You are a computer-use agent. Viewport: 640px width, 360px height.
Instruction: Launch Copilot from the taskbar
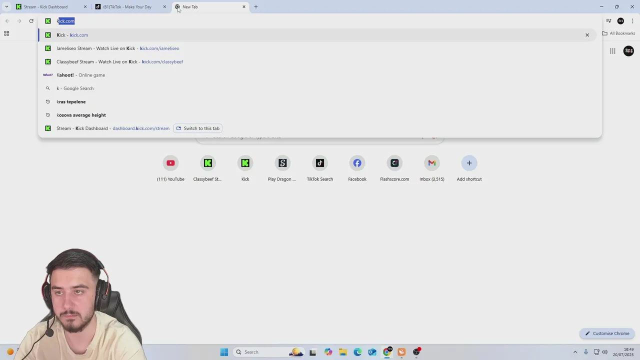[x=328, y=352]
